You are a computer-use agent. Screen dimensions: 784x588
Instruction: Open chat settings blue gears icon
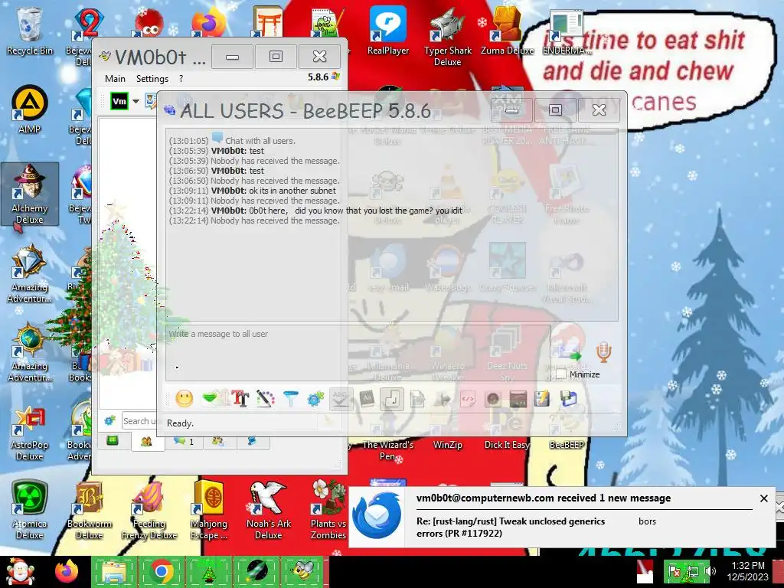tap(315, 399)
